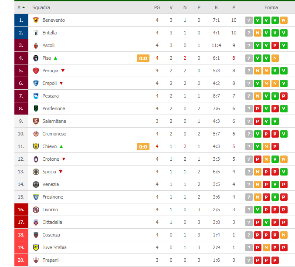The width and height of the screenshot is (295, 267).
Task: Click the Juve Stabia crest icon
Action: point(36,247)
